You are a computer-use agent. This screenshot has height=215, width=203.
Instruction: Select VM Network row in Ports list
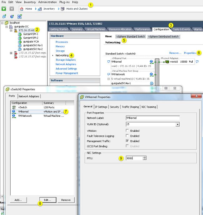pyautogui.click(x=42, y=116)
